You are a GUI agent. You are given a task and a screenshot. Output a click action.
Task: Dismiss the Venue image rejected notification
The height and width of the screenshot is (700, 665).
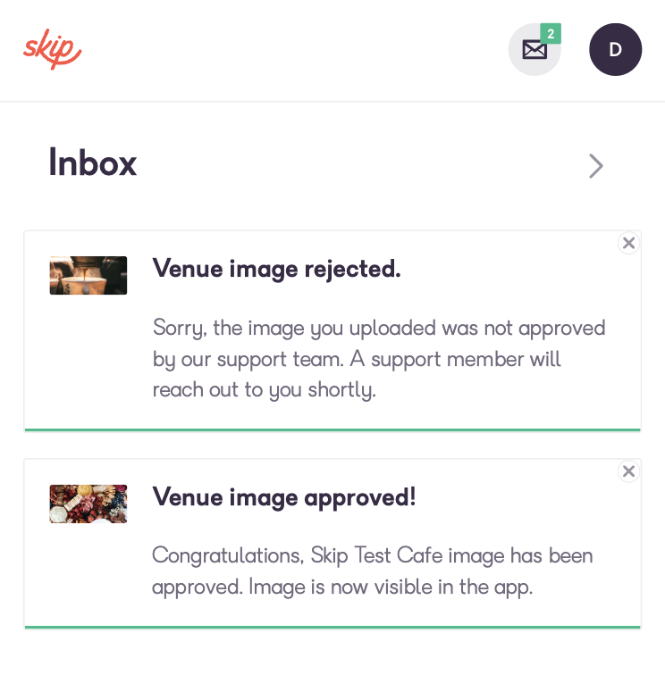click(629, 243)
